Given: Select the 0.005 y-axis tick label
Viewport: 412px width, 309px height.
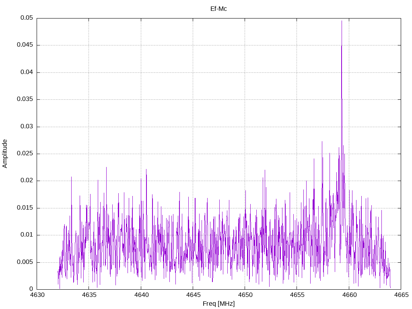Looking at the screenshot, I should [x=25, y=262].
